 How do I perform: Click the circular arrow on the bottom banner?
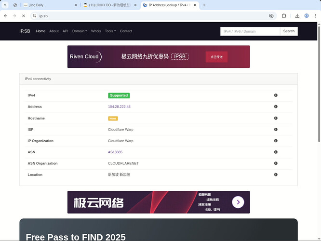238,202
